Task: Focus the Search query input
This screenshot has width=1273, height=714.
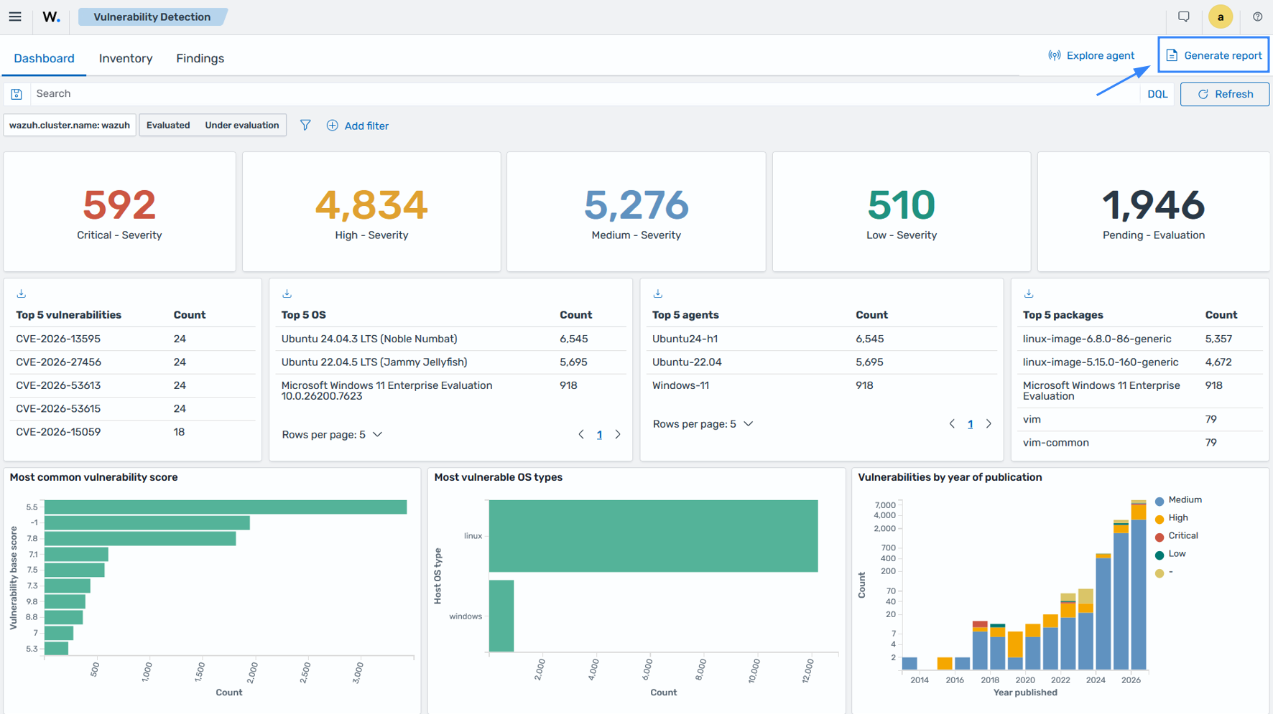Action: [x=585, y=94]
